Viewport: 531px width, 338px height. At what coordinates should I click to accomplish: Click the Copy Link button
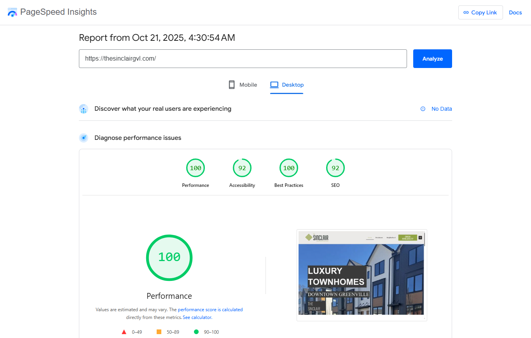point(480,12)
